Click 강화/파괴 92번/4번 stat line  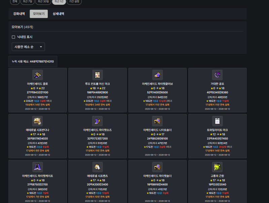pos(217,143)
